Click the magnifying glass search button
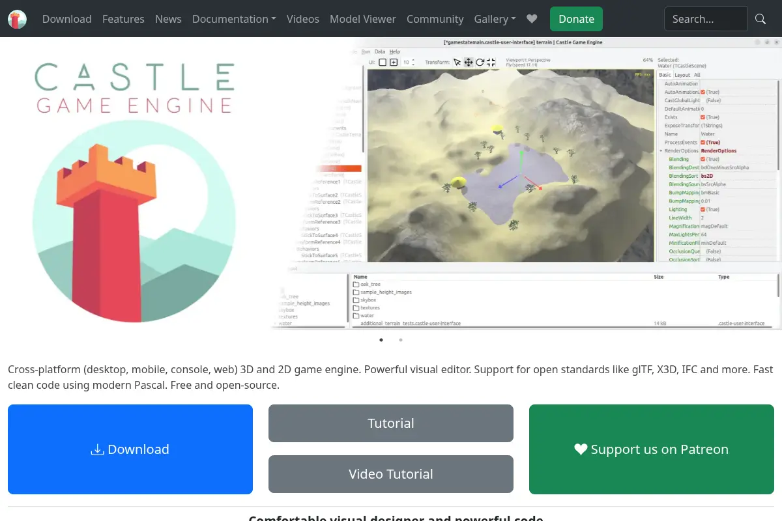The image size is (782, 521). point(760,19)
